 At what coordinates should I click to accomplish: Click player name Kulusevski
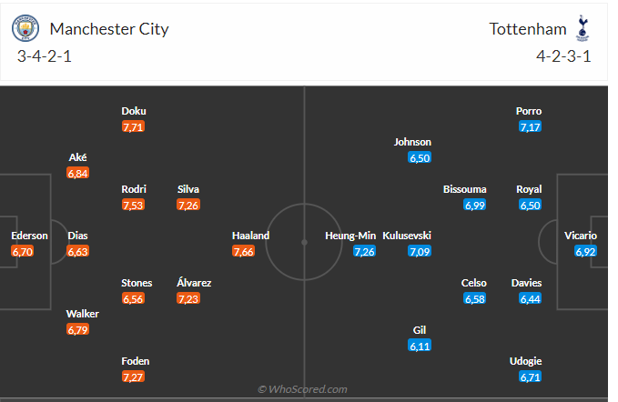coord(407,236)
